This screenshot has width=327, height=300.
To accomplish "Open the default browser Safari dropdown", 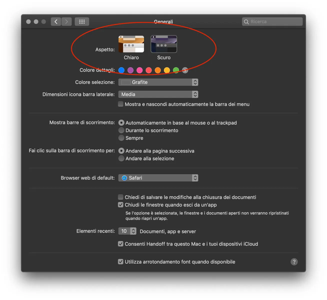I will click(x=158, y=178).
